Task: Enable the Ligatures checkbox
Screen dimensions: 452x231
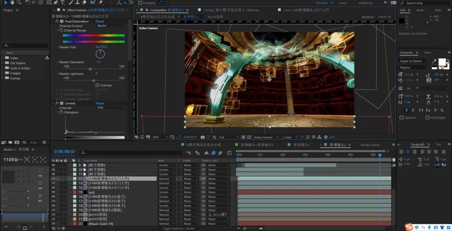Action: pyautogui.click(x=402, y=118)
